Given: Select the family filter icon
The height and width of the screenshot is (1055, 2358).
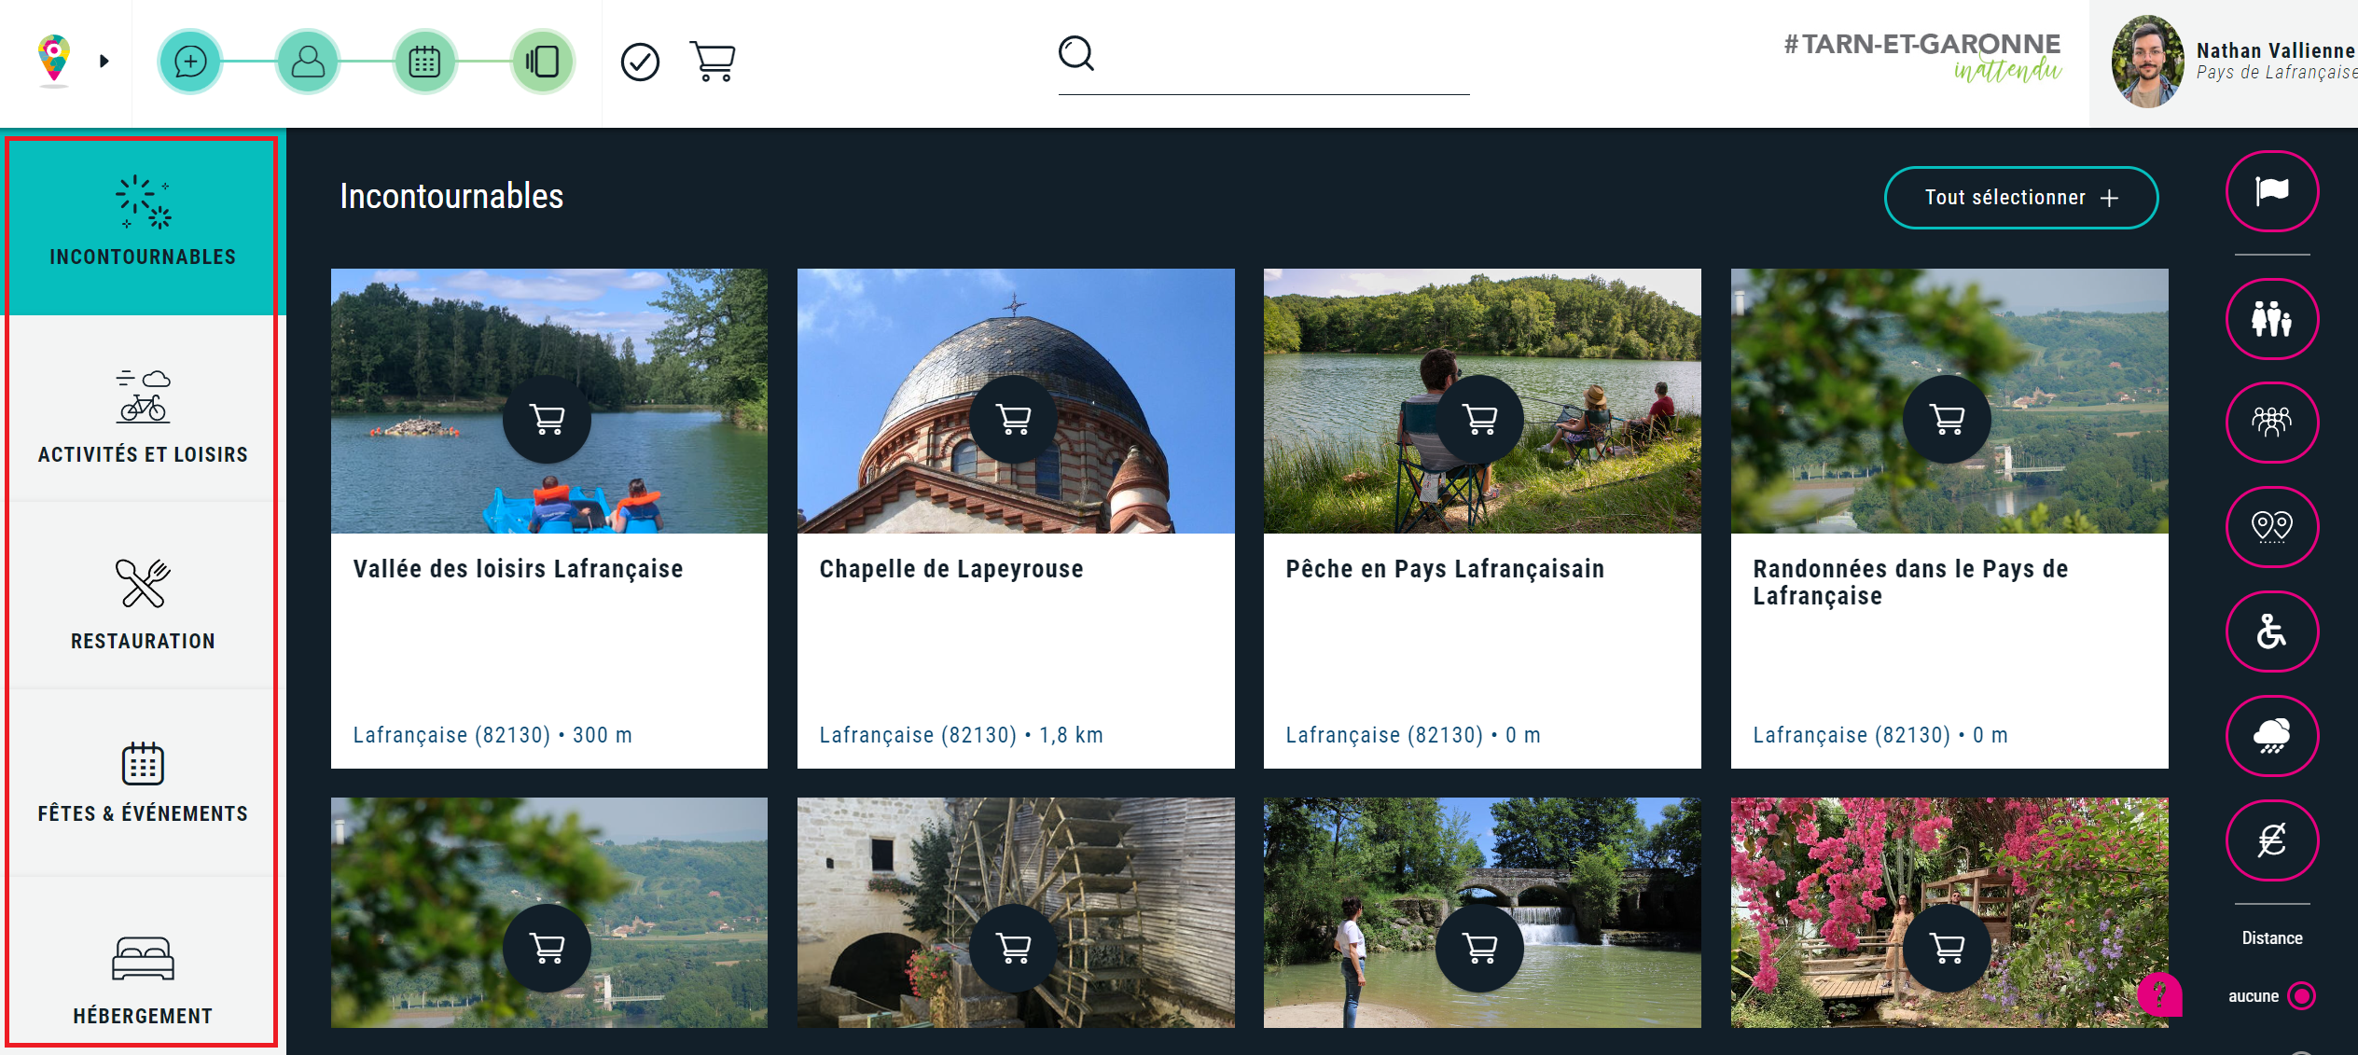Looking at the screenshot, I should (2271, 319).
